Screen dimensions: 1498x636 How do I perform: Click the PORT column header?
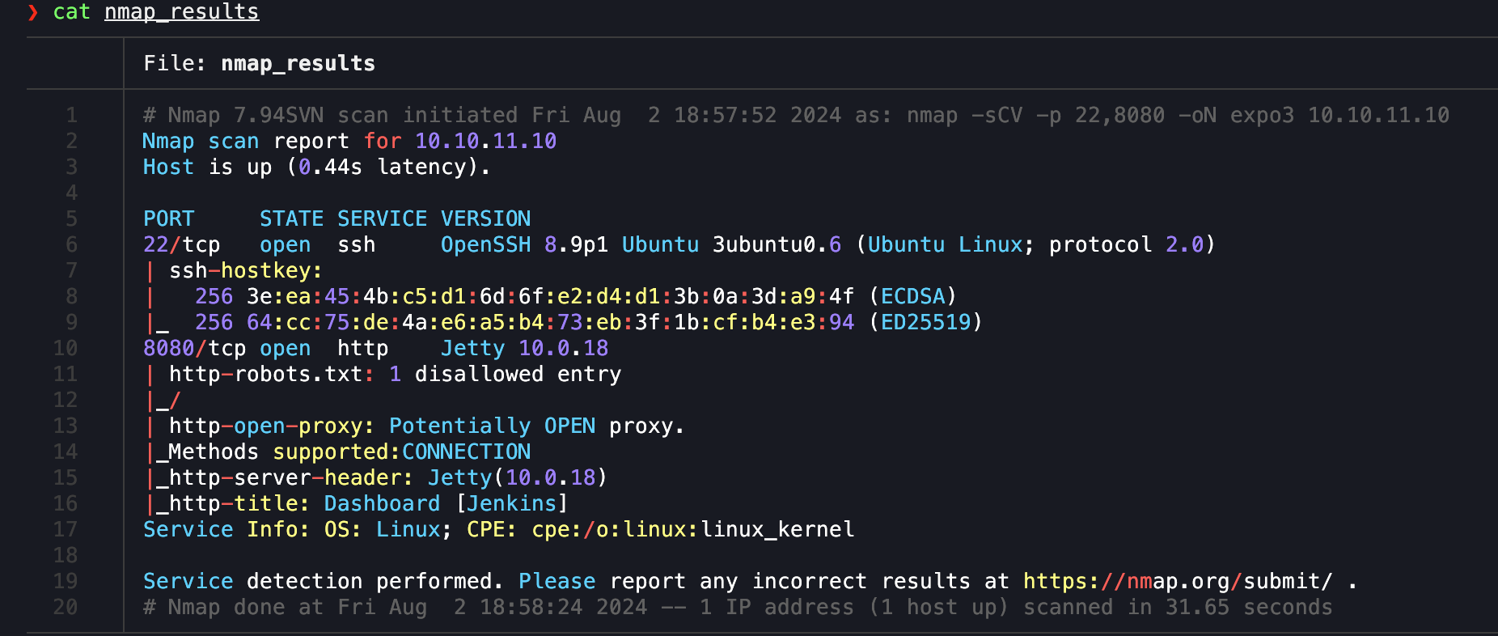point(168,219)
